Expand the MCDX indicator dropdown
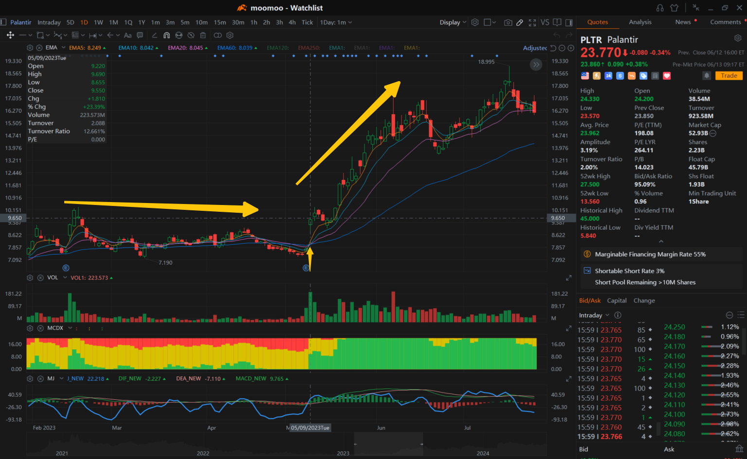Screen dimensions: 747x459 point(70,328)
